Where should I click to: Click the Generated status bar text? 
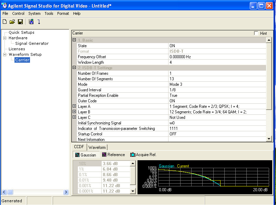point(12,201)
